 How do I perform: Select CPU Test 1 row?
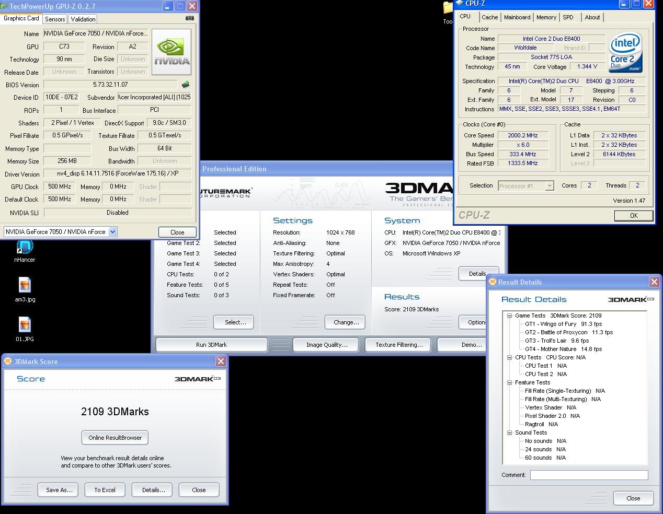pos(546,366)
